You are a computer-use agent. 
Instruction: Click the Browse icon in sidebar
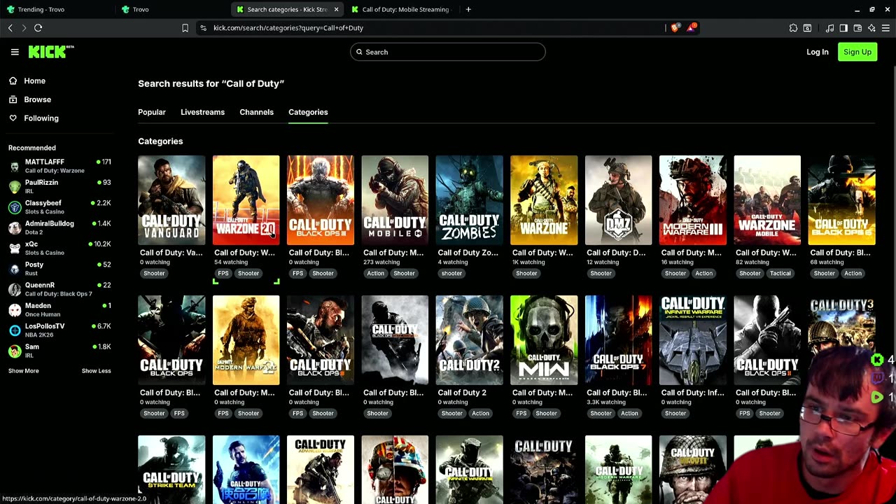click(x=13, y=99)
